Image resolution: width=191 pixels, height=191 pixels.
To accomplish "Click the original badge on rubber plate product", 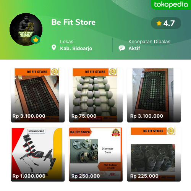I will coord(116,133).
